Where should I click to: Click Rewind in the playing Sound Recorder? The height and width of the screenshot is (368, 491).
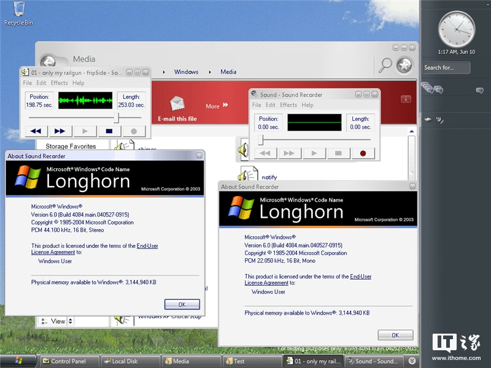[35, 131]
